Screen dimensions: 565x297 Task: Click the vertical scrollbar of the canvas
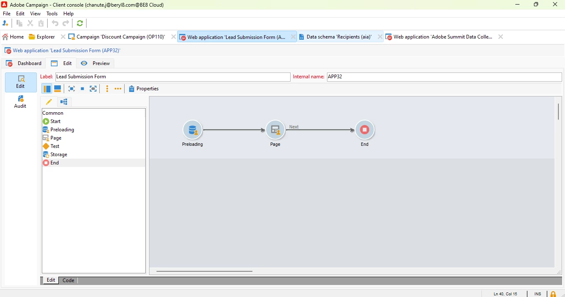point(558,112)
